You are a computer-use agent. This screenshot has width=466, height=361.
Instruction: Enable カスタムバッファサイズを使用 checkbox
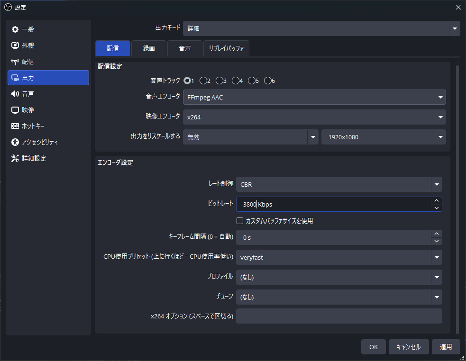240,221
